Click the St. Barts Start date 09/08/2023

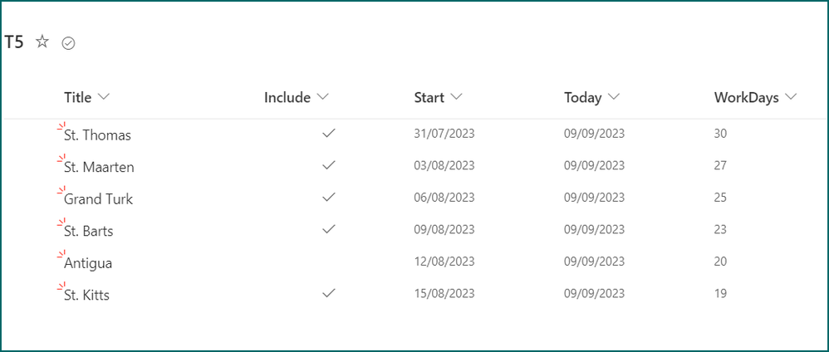point(444,229)
